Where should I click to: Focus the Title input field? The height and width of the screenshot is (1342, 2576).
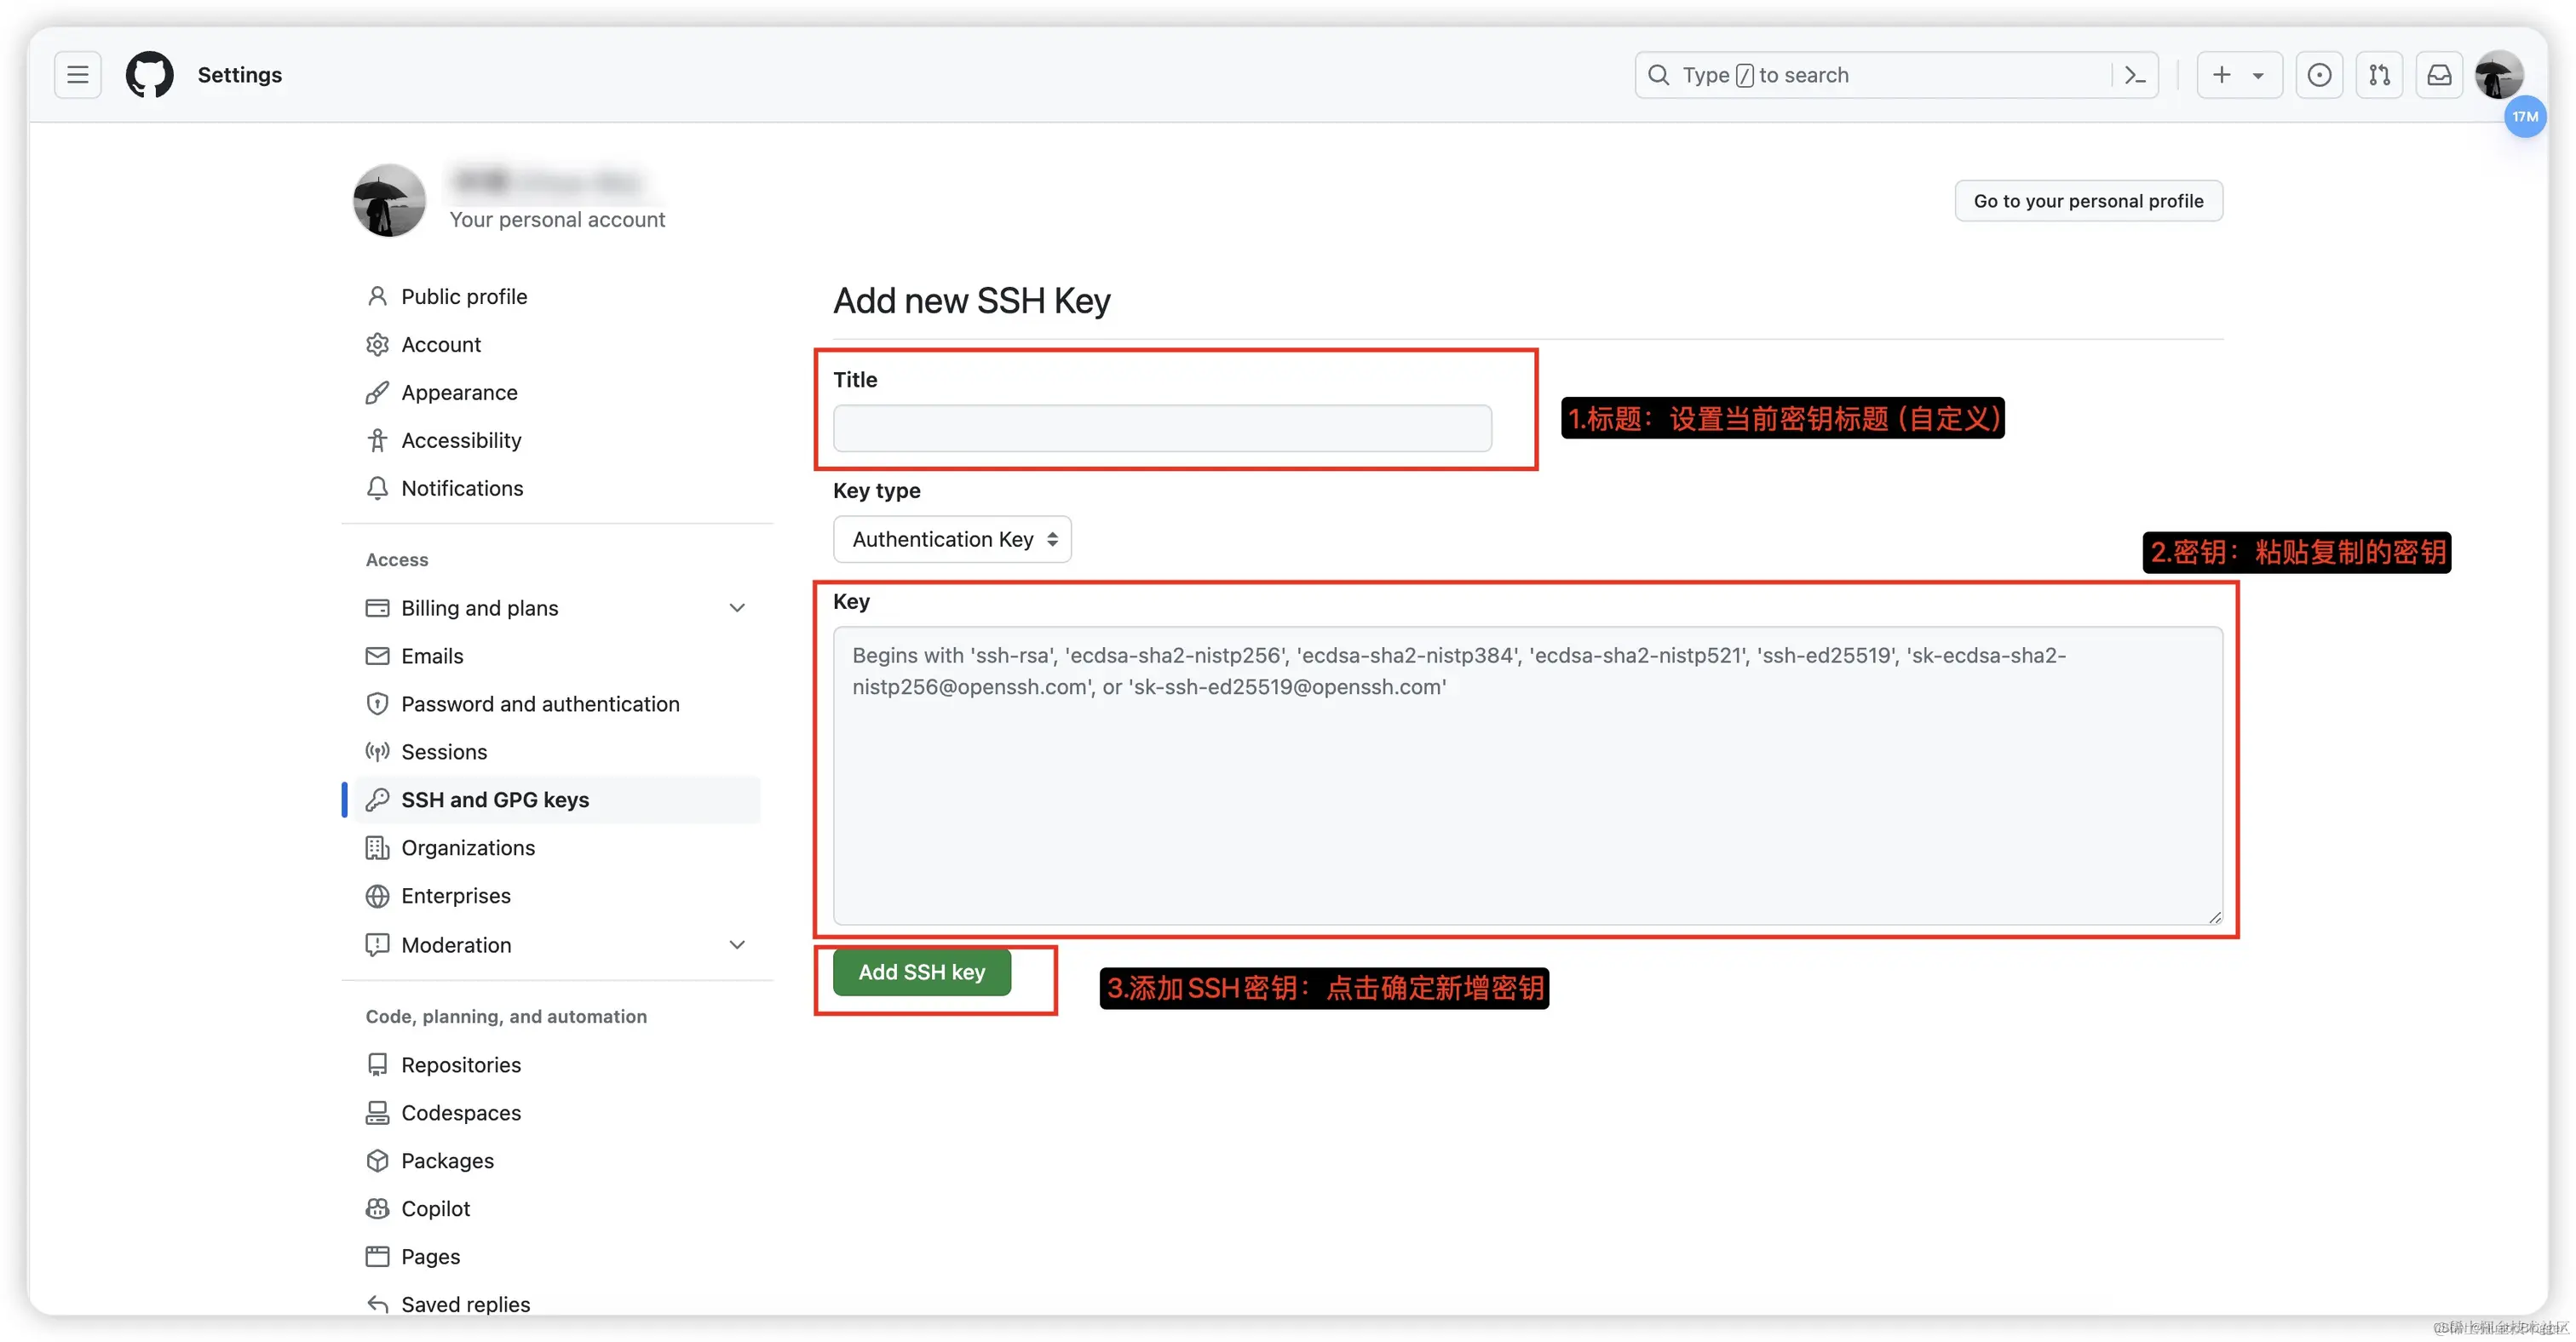(1161, 428)
